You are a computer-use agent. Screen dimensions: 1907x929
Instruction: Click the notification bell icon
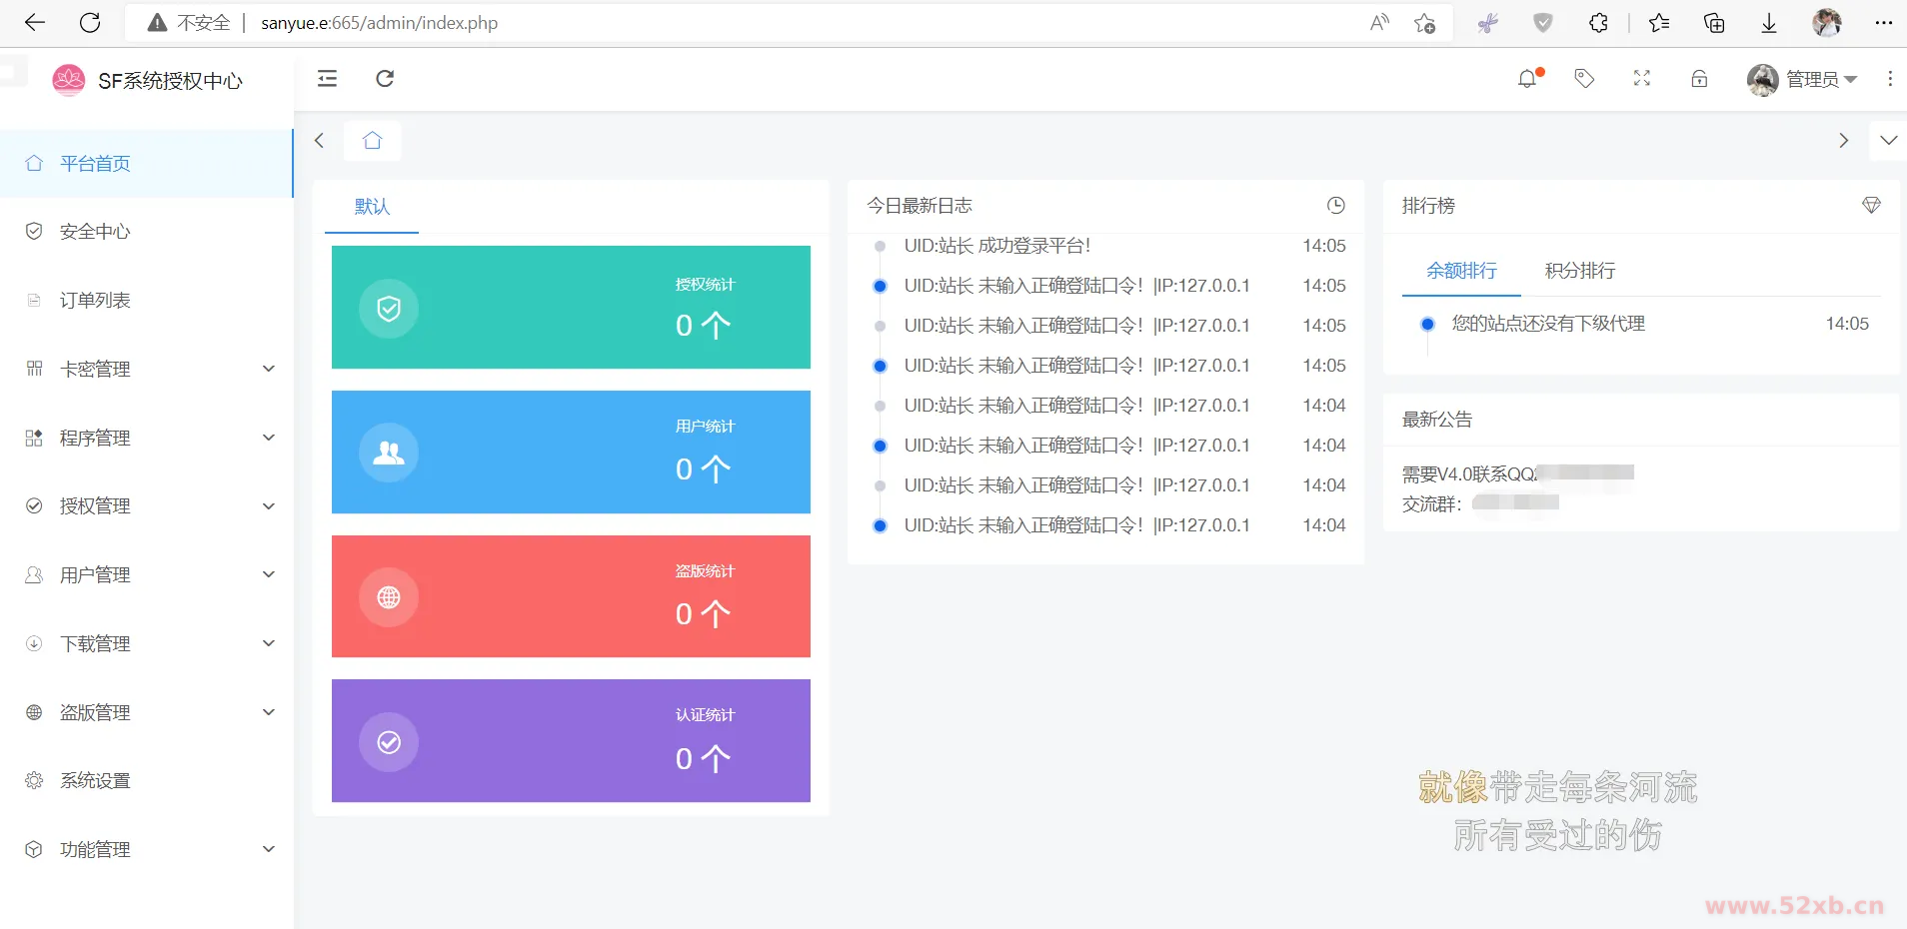tap(1526, 79)
